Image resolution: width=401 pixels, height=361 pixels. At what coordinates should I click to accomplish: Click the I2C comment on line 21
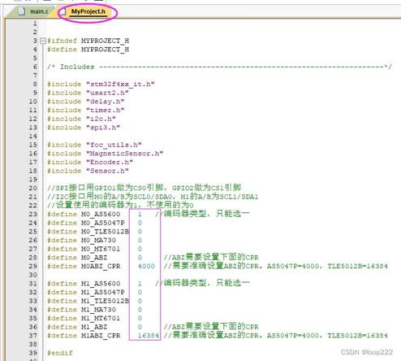coord(153,196)
